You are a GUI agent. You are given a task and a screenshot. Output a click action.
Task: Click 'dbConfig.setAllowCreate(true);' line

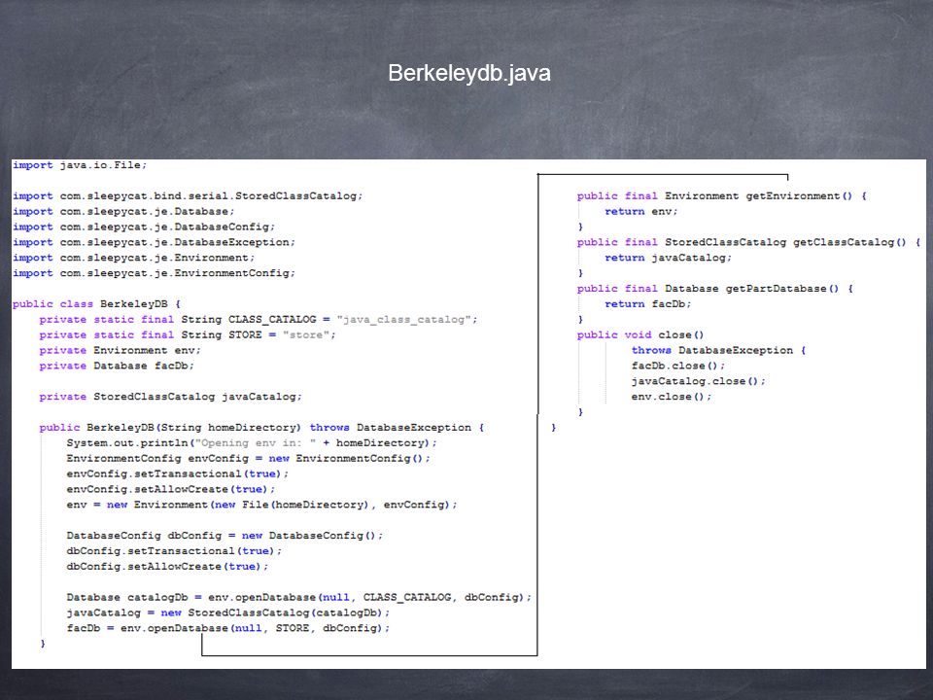coord(167,567)
